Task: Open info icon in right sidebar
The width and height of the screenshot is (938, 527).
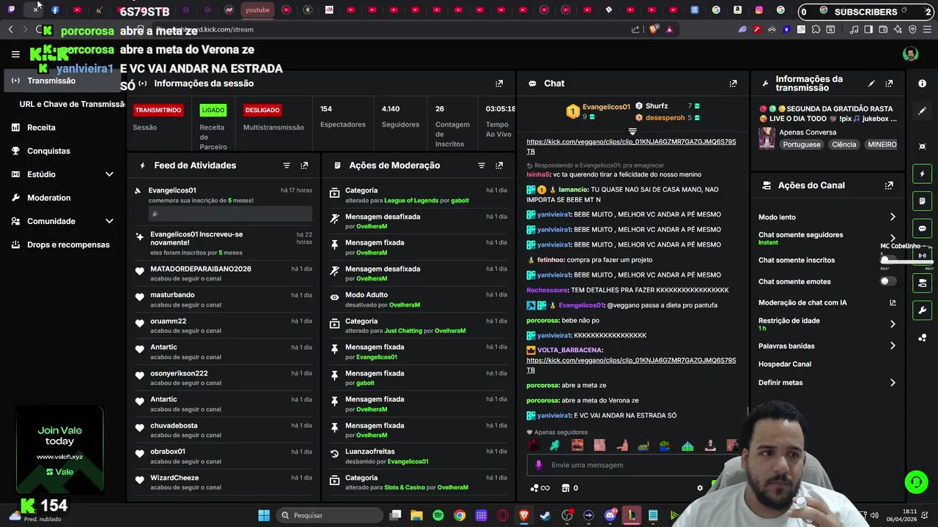Action: coord(922,83)
